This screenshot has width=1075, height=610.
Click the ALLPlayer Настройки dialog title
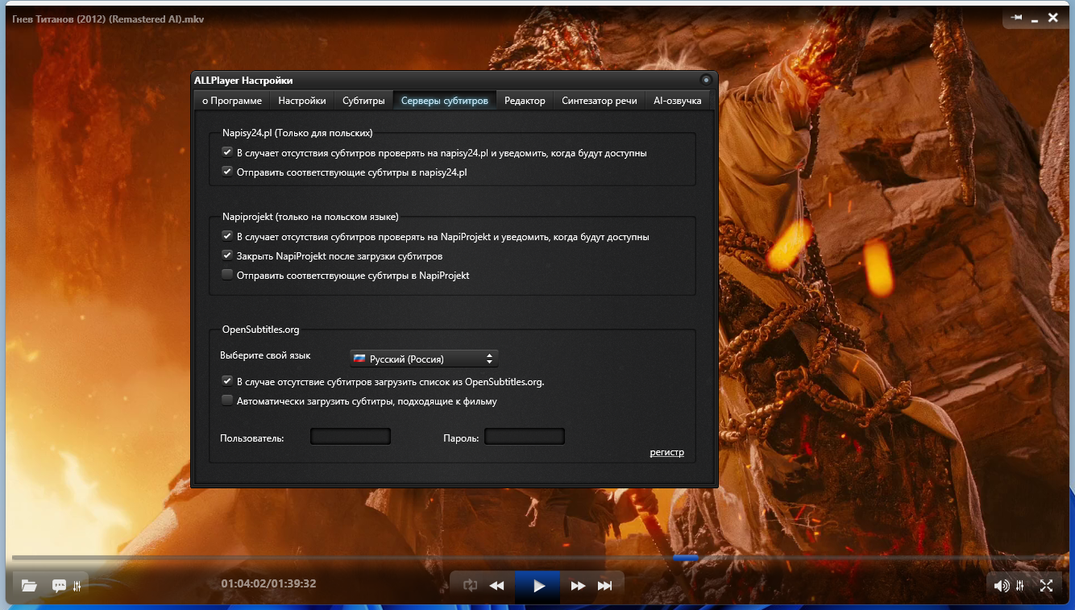(243, 80)
